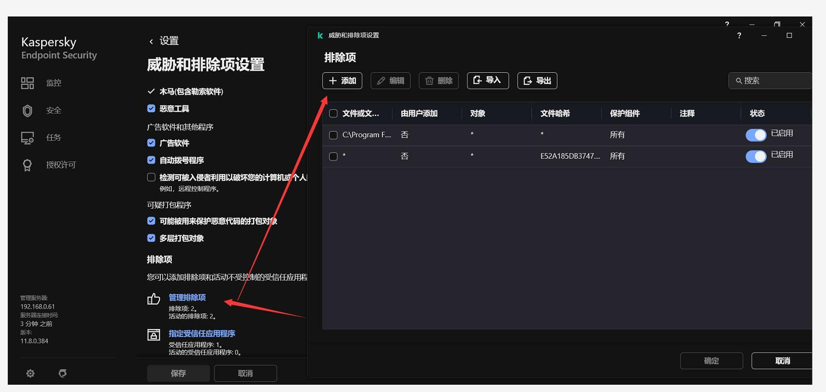Click the thumbs-up icon for 管理排除项
This screenshot has width=826, height=392.
coord(153,298)
